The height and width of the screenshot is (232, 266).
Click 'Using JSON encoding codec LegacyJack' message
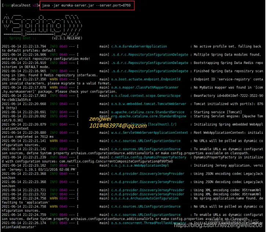228,174
